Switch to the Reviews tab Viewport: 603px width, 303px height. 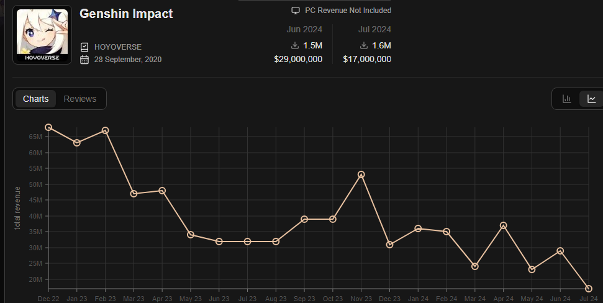[x=80, y=99]
